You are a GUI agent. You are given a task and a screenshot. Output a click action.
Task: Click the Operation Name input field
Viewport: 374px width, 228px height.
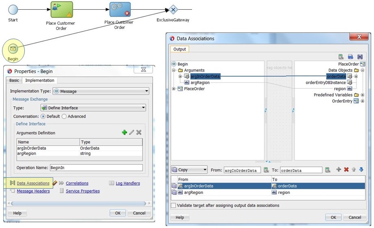coord(96,168)
